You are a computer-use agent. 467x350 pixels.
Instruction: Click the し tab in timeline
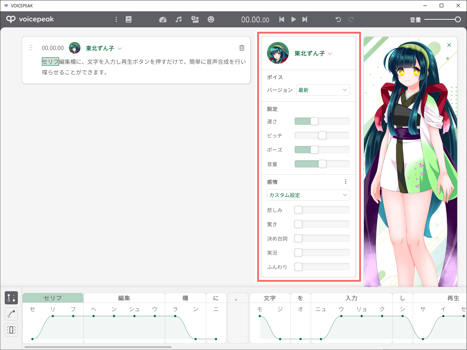point(403,298)
